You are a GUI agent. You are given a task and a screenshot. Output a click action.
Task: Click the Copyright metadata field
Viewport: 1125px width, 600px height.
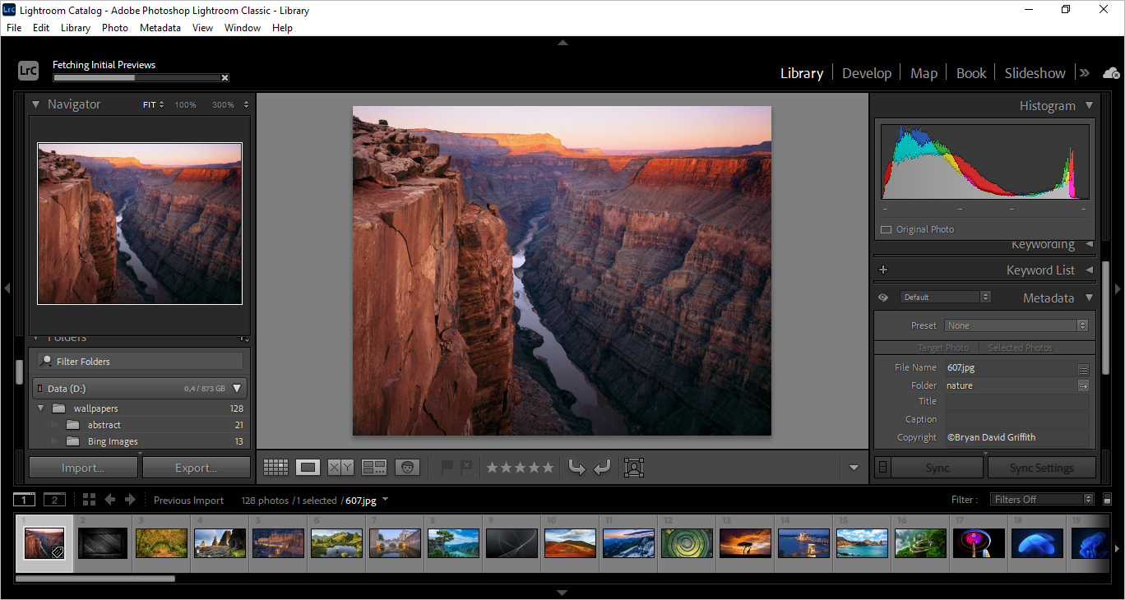click(1017, 437)
